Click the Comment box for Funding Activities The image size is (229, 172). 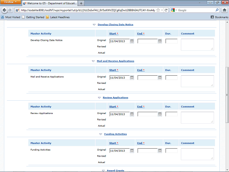(x=198, y=154)
